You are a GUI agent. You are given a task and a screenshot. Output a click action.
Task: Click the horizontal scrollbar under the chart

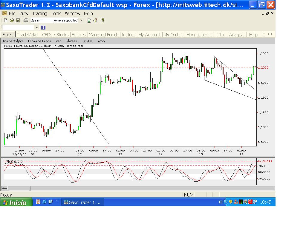point(152,188)
